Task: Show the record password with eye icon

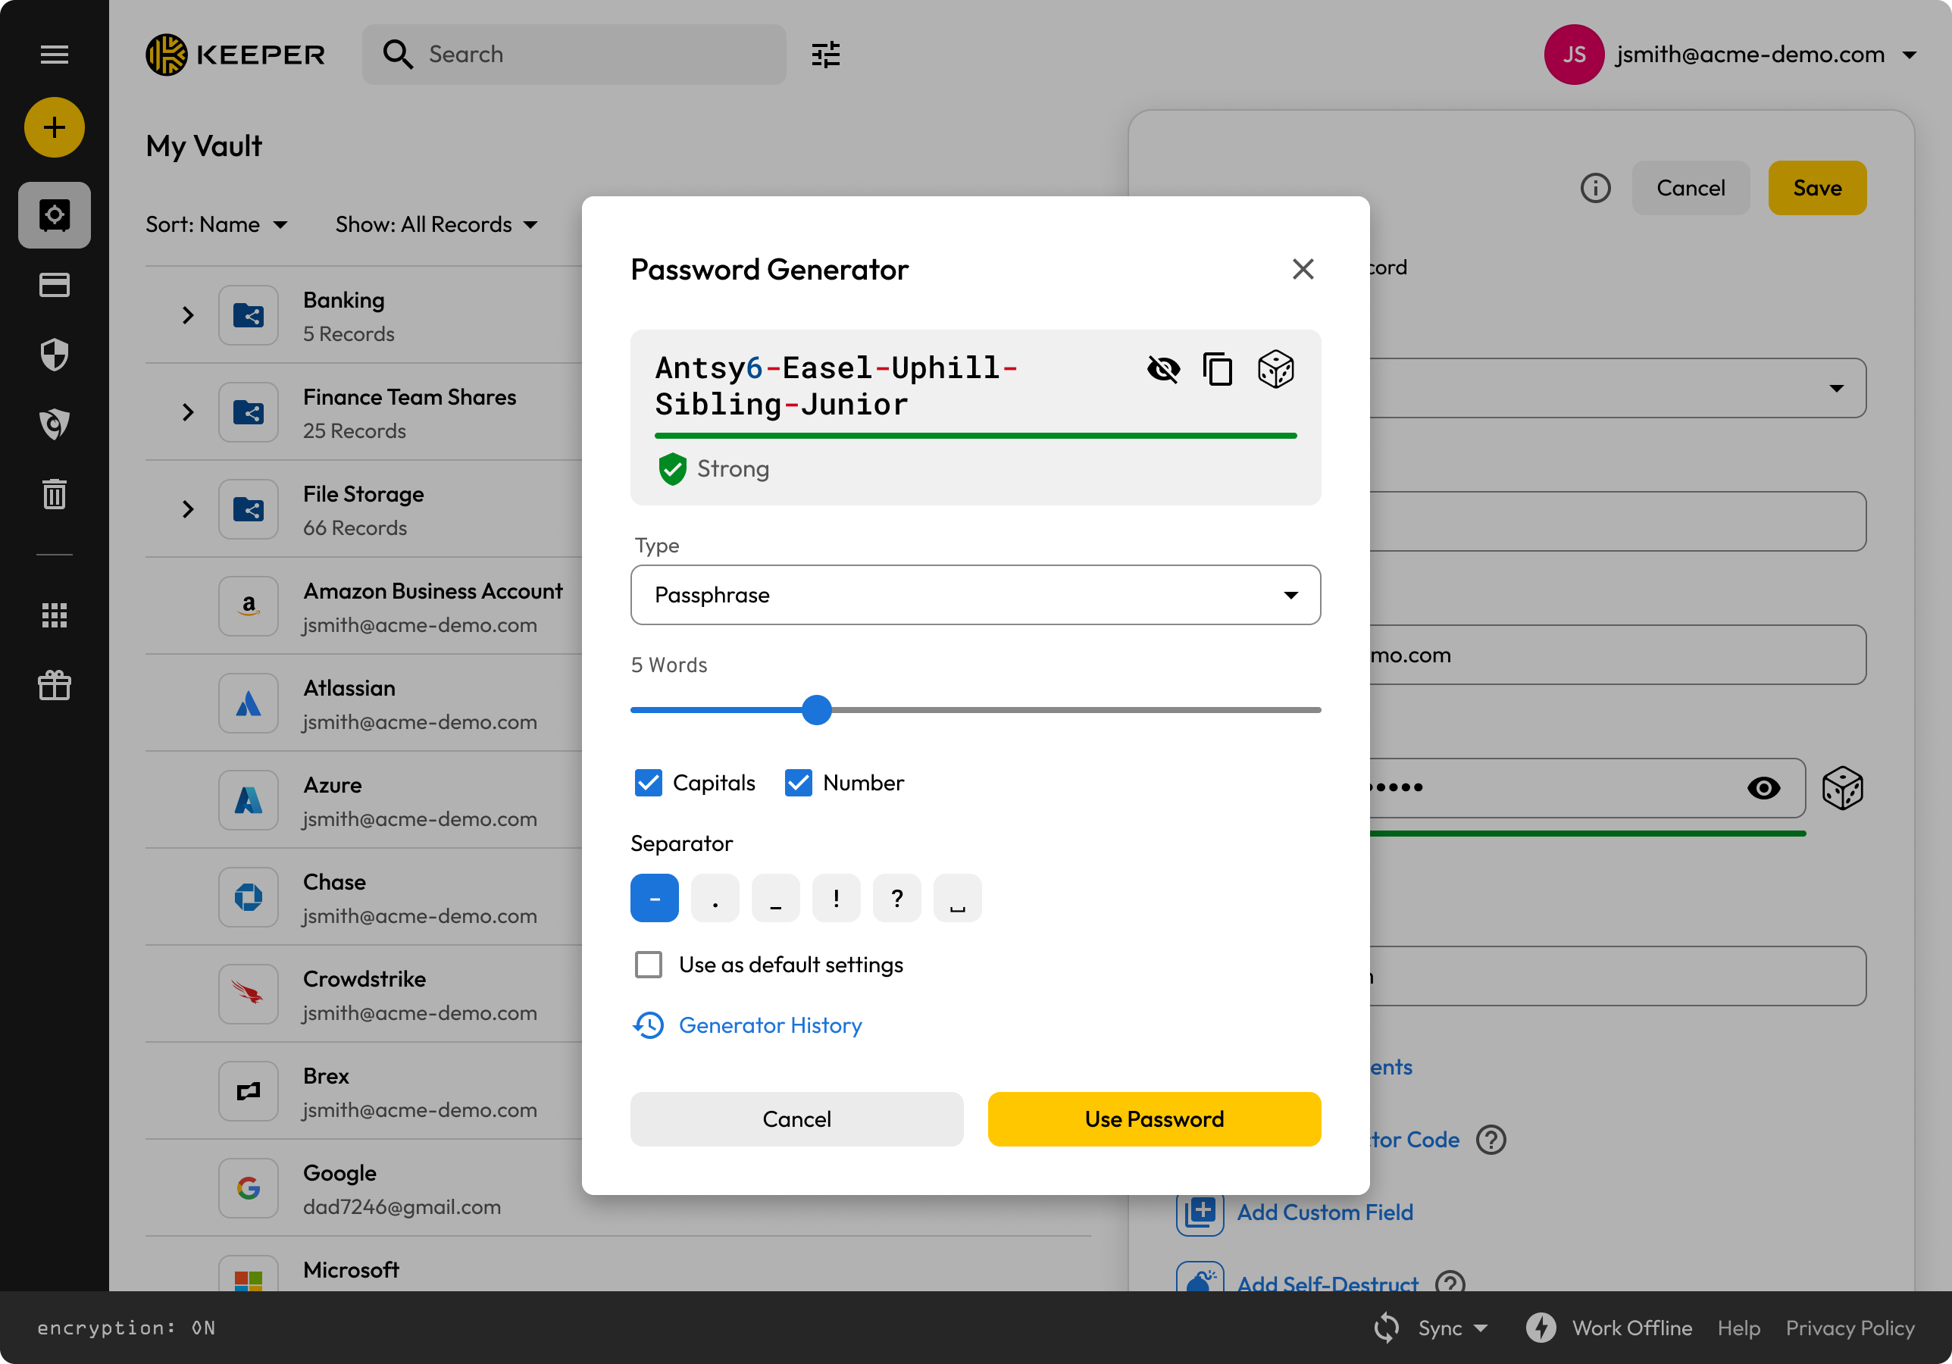Action: [1763, 787]
